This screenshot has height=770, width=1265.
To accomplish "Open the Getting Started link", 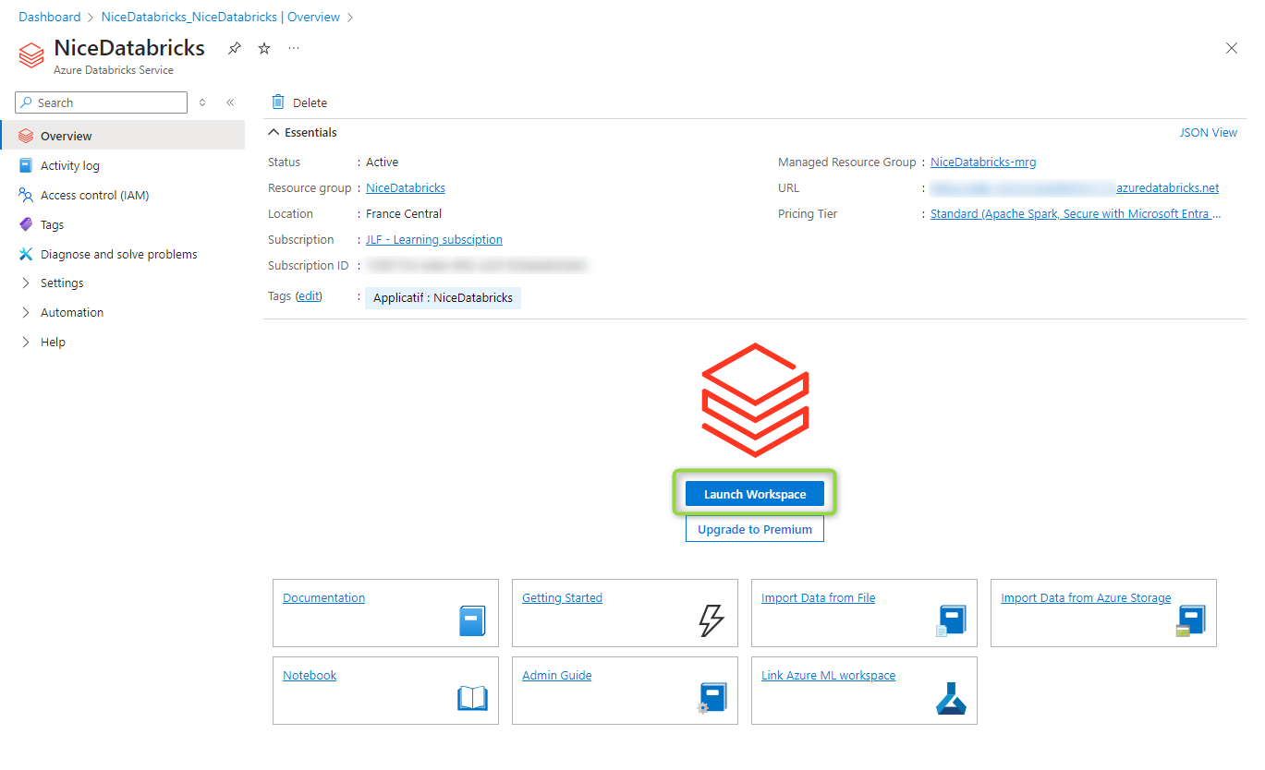I will pos(562,597).
